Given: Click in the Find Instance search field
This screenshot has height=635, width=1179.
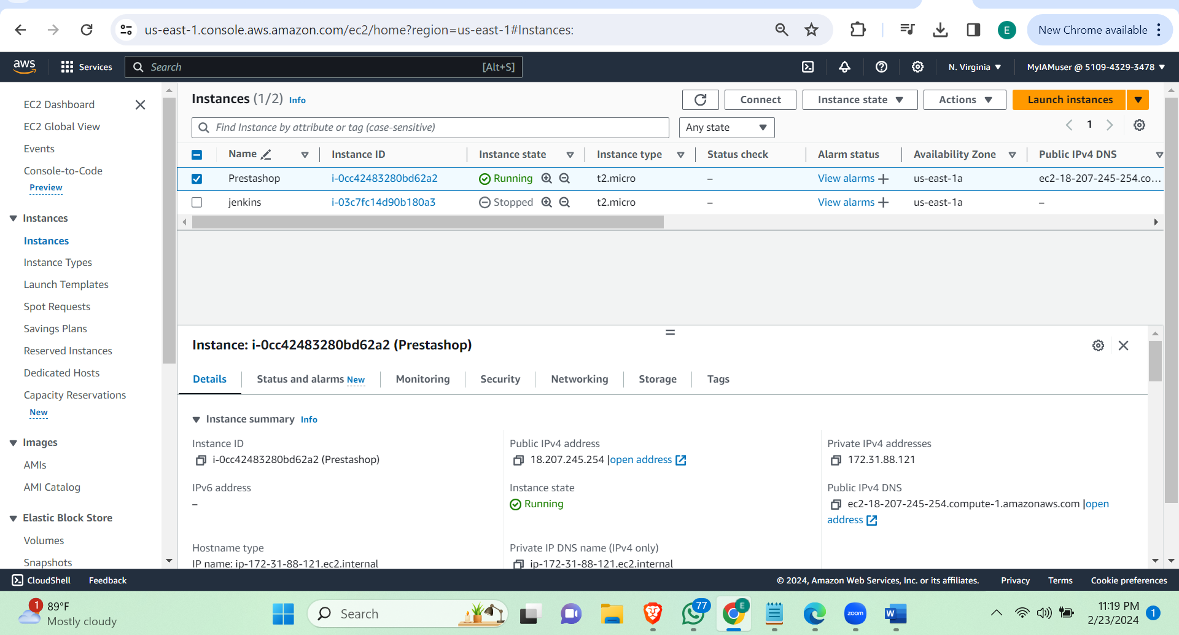Looking at the screenshot, I should (x=430, y=127).
